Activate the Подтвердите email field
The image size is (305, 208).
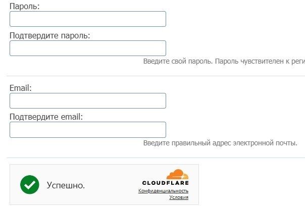point(88,129)
